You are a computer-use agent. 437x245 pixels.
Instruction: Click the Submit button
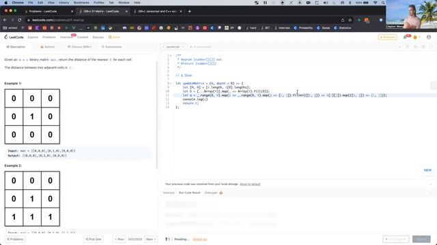click(x=421, y=239)
